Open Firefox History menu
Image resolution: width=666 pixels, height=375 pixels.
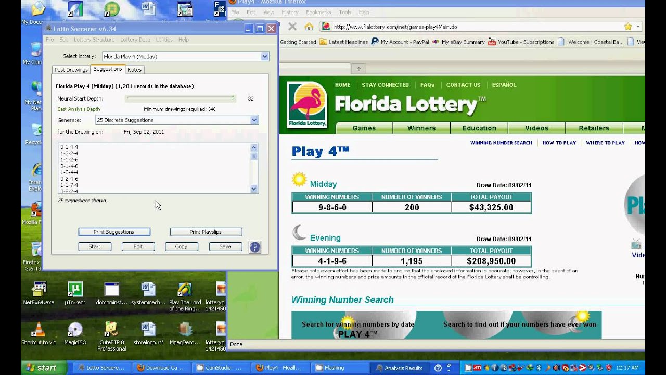point(290,12)
